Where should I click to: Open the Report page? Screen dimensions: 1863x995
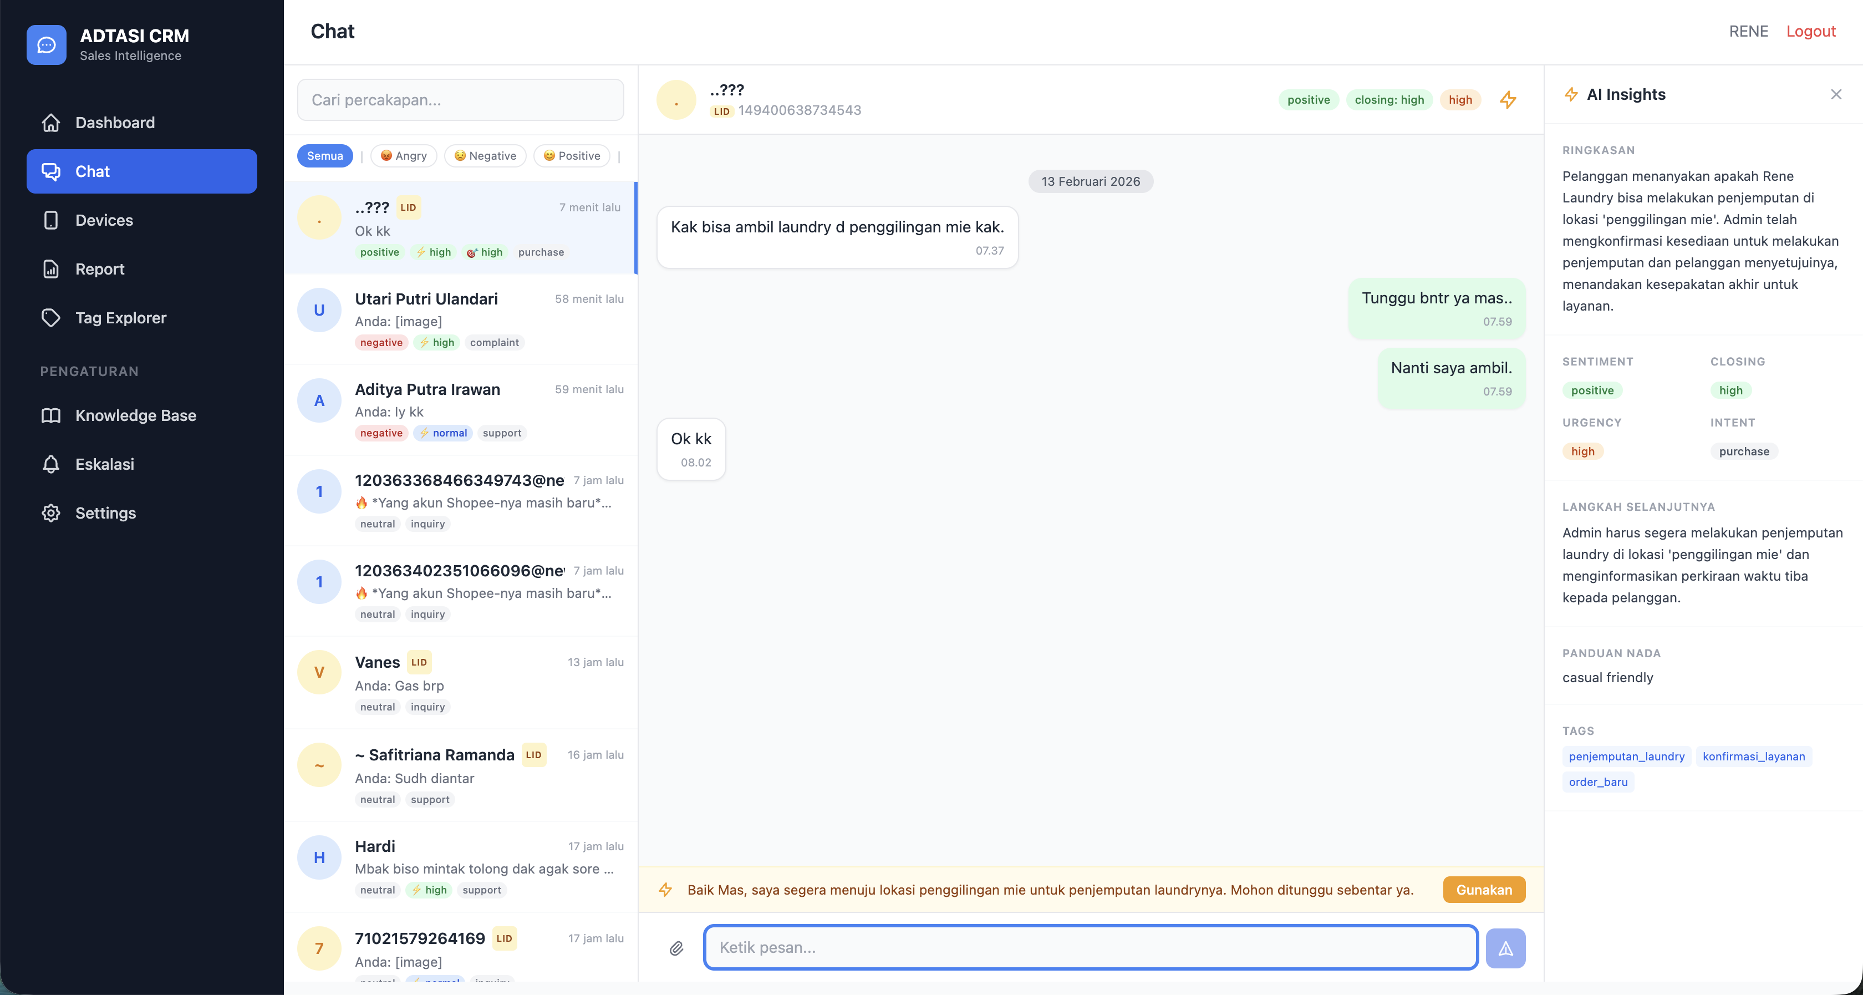coord(100,269)
